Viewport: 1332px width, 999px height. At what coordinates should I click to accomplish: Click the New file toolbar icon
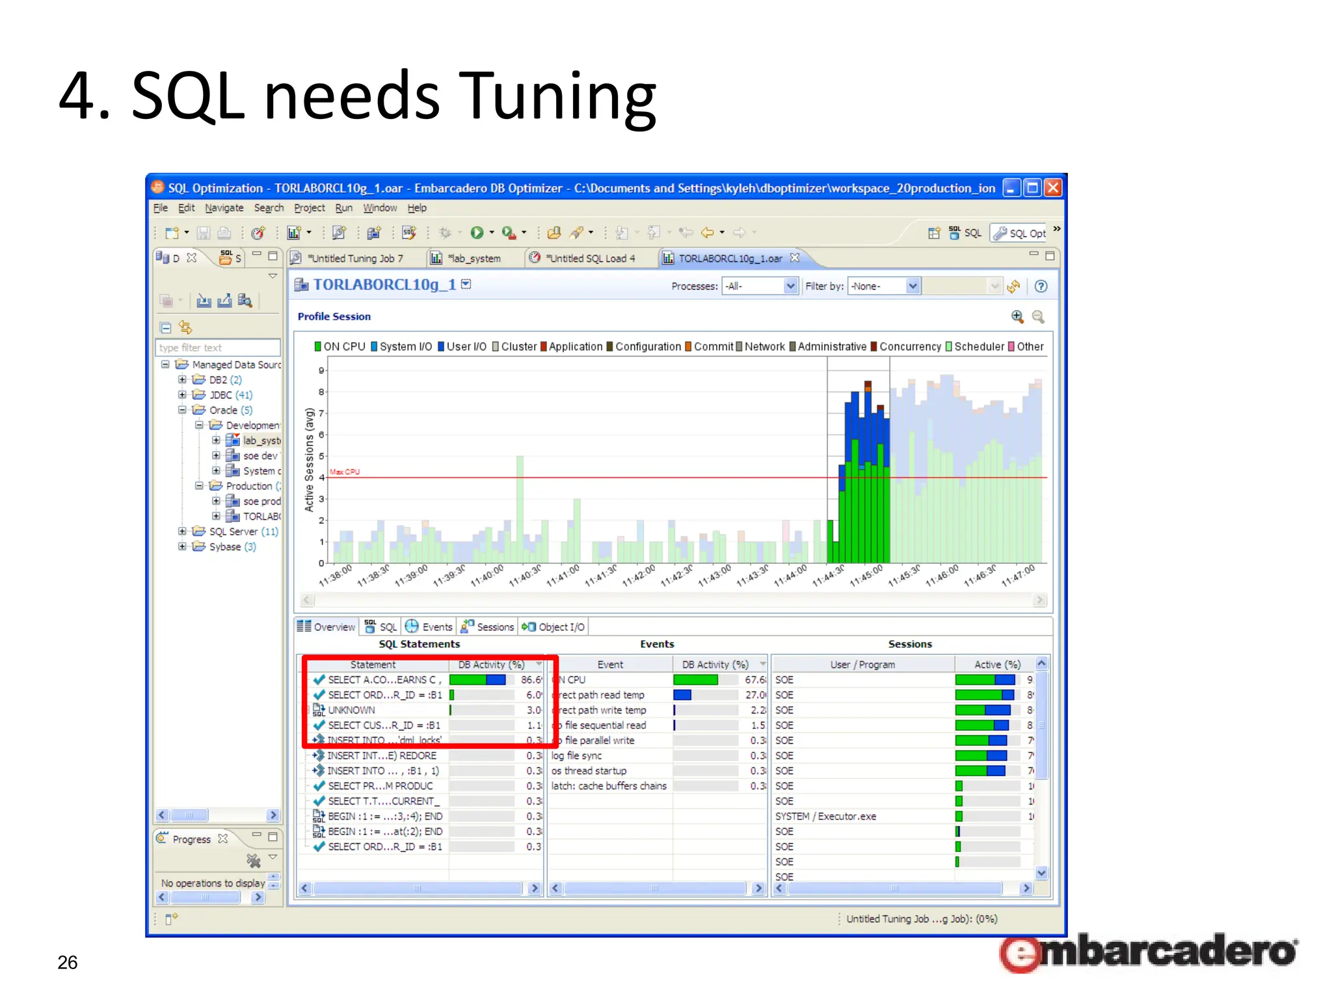172,233
